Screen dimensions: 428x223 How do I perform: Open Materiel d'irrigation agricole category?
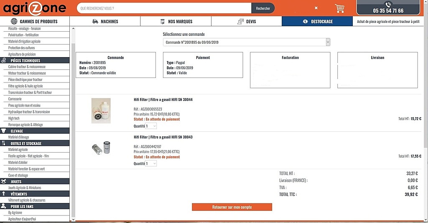point(24,41)
